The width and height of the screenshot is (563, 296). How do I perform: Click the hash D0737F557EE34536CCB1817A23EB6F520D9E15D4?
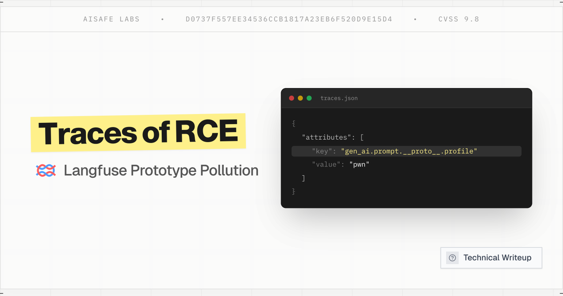click(289, 19)
